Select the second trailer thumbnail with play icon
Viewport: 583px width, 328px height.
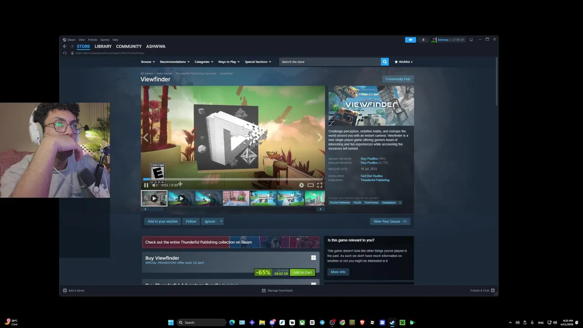coord(181,199)
